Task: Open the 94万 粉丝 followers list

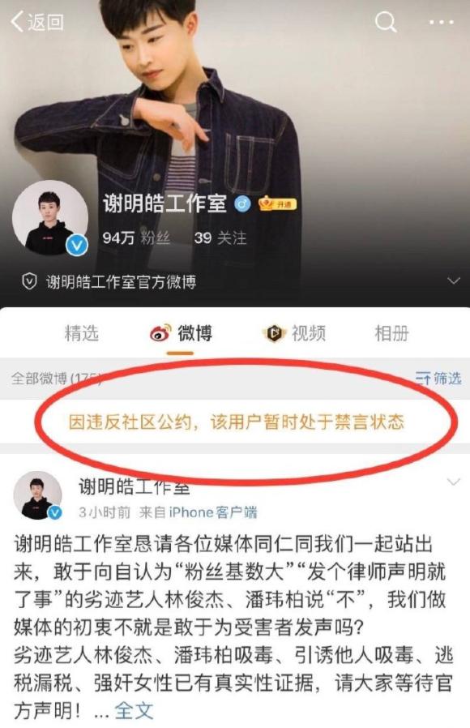Action: coord(136,238)
